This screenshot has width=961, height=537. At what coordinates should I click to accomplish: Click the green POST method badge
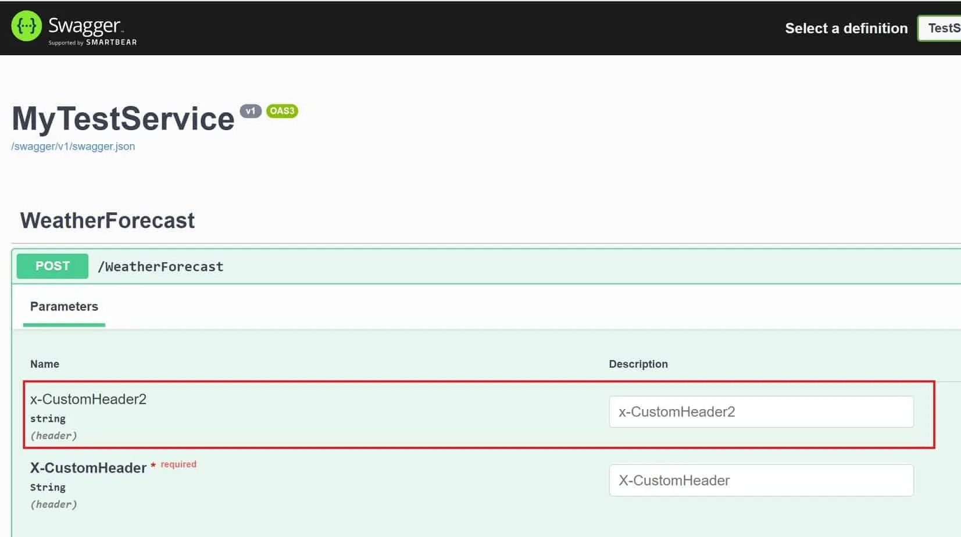(x=52, y=266)
